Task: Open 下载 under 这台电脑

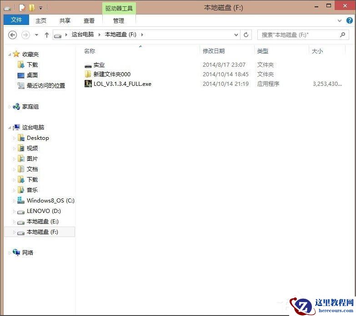Action: pyautogui.click(x=32, y=179)
